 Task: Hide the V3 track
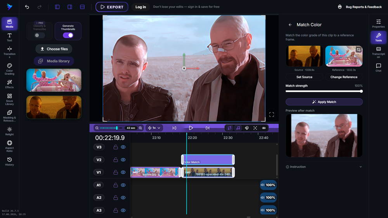[123, 147]
